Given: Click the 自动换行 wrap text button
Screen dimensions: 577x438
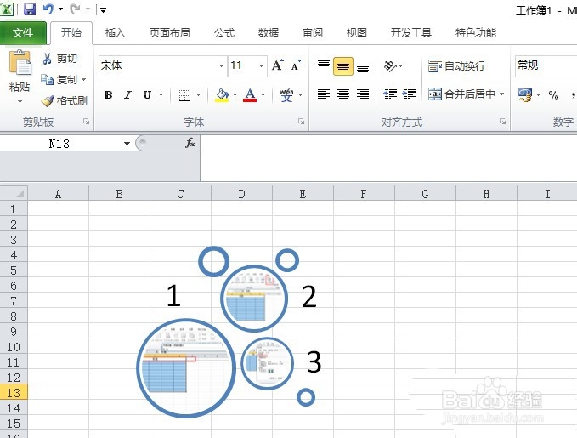Looking at the screenshot, I should (456, 66).
